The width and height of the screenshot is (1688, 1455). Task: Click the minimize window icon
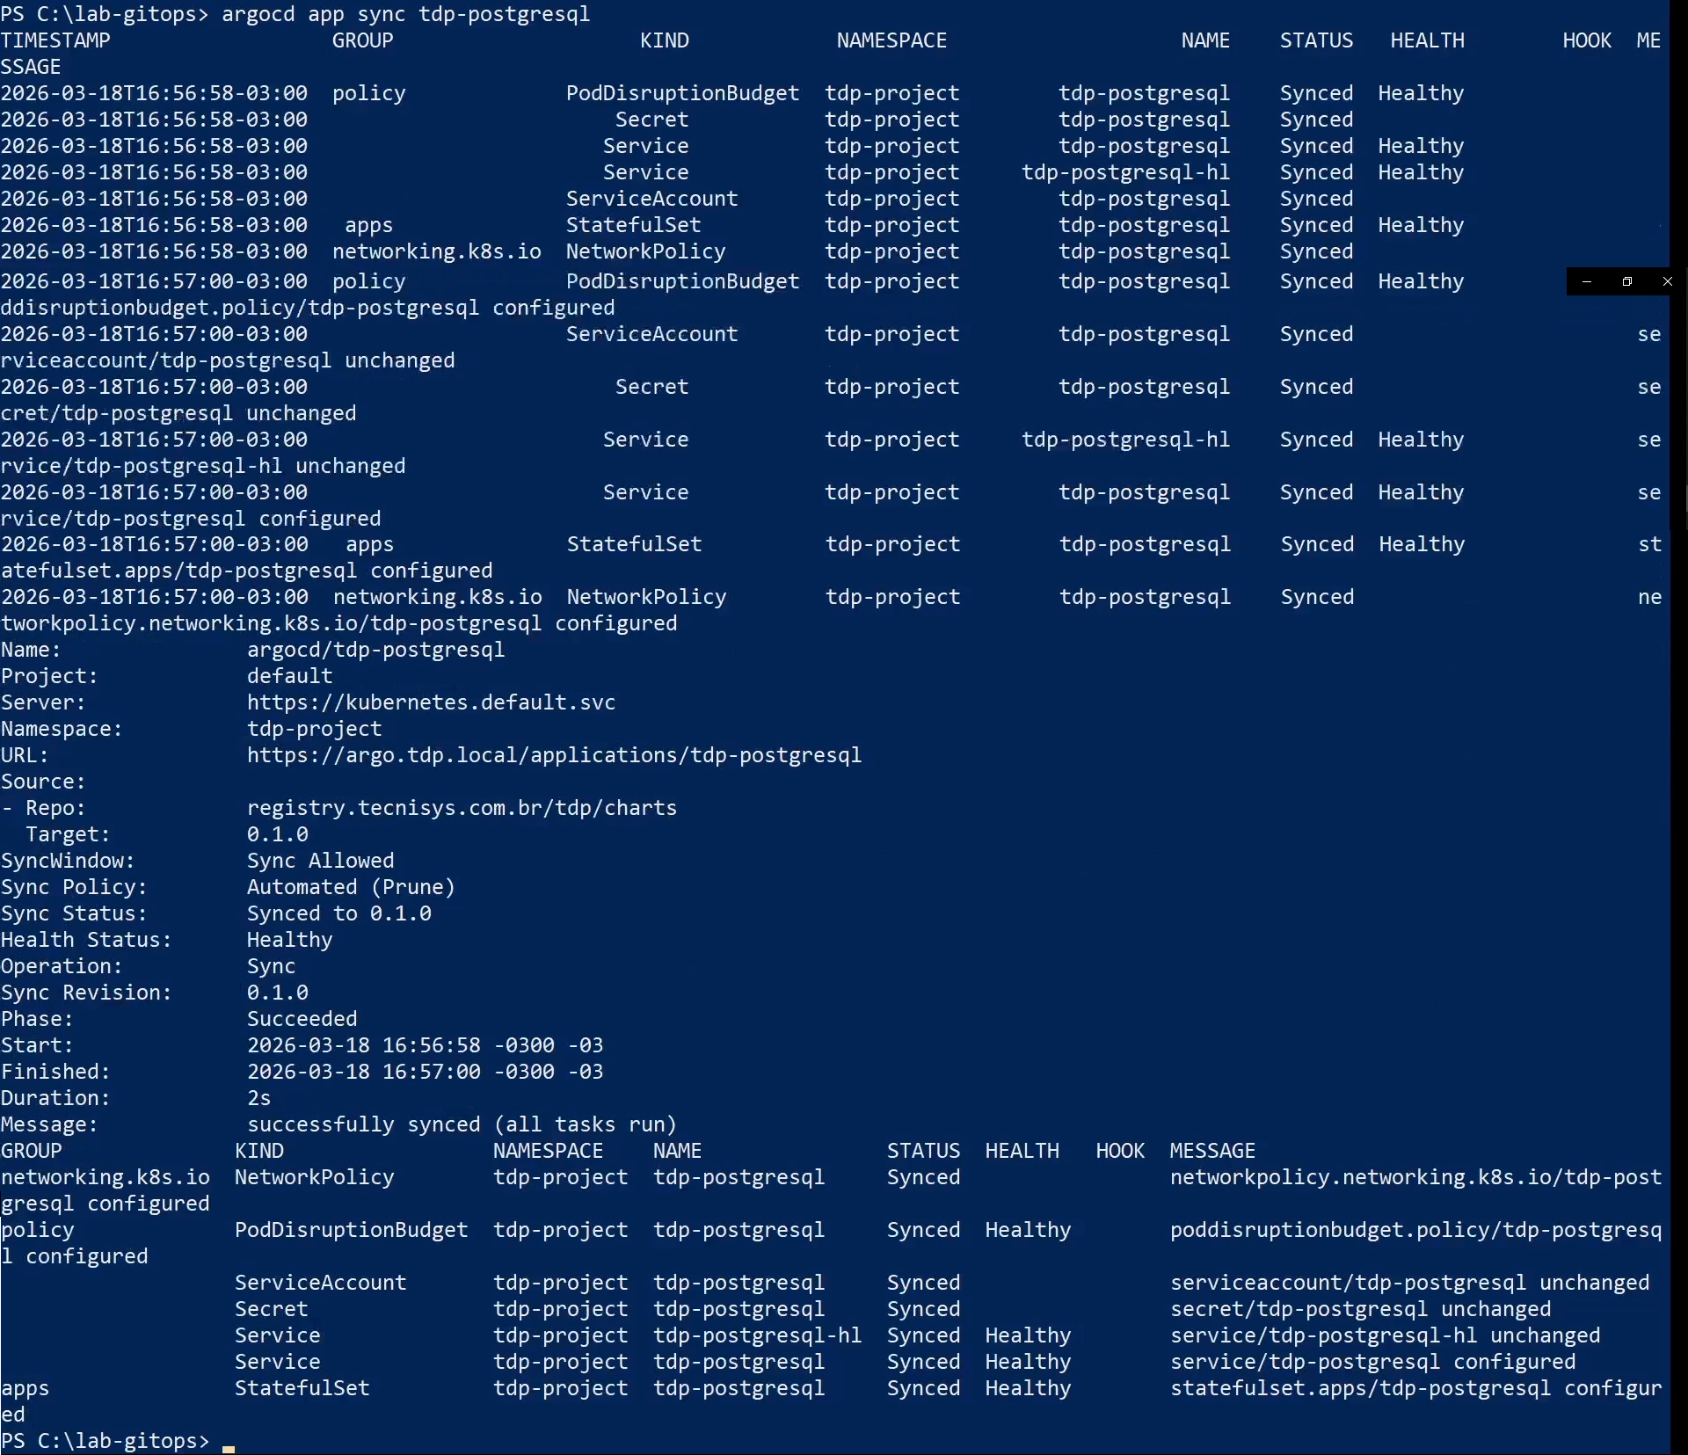(x=1586, y=281)
